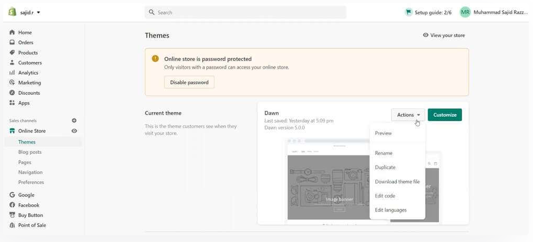Choose Duplicate from the Actions menu

(385, 168)
